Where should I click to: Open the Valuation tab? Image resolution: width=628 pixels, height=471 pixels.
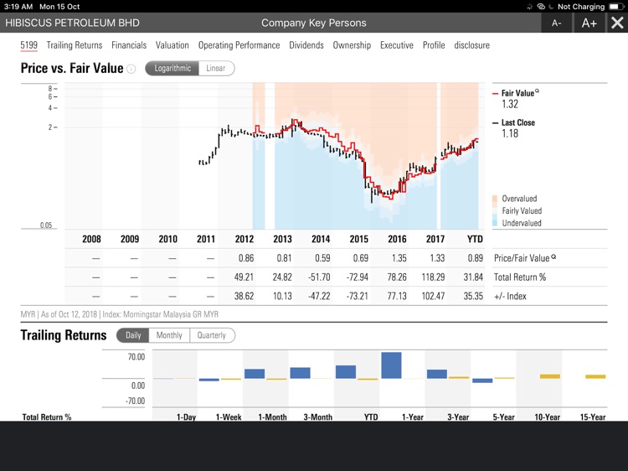172,45
